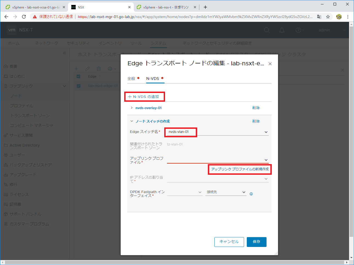
Task: Click the Chrome profile avatar icon
Action: click(339, 17)
